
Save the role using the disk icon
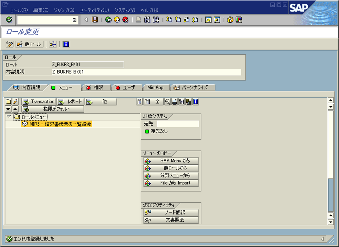(95, 20)
